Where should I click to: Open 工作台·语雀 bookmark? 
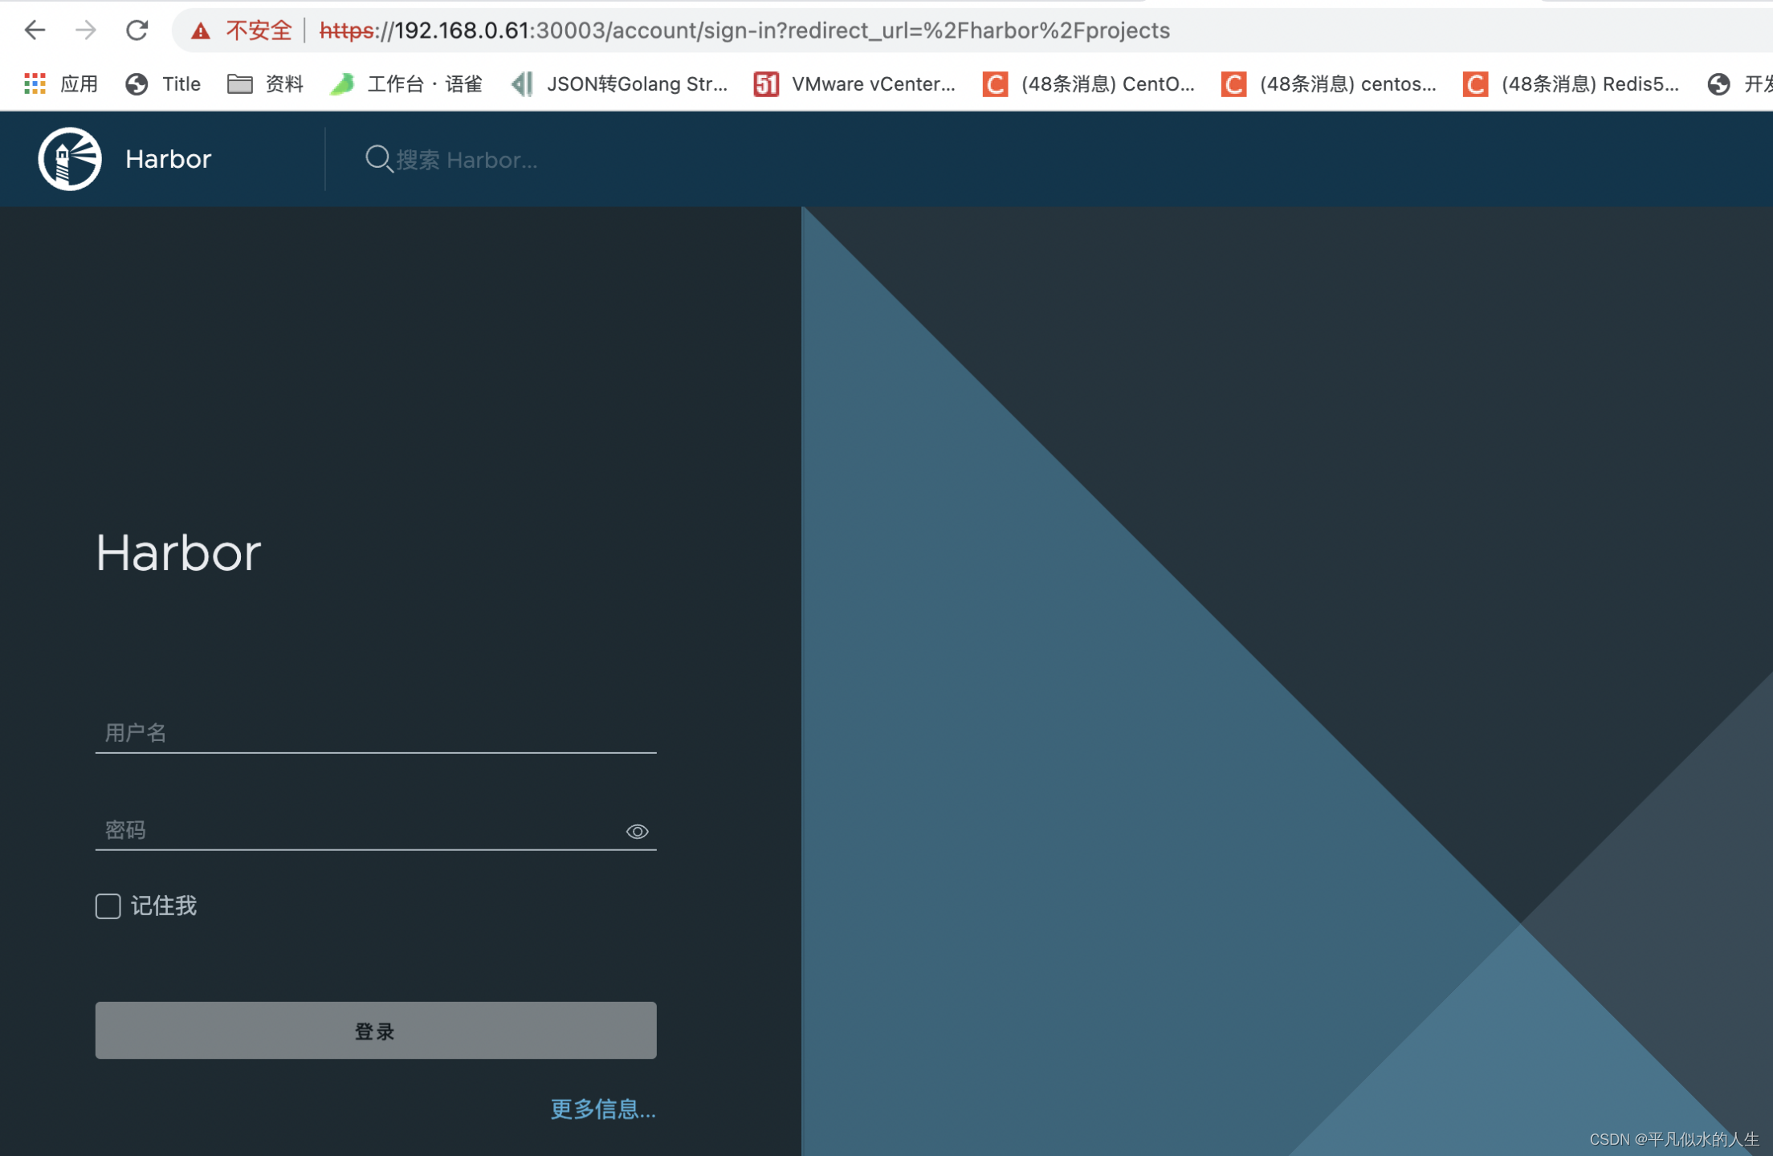tap(407, 83)
